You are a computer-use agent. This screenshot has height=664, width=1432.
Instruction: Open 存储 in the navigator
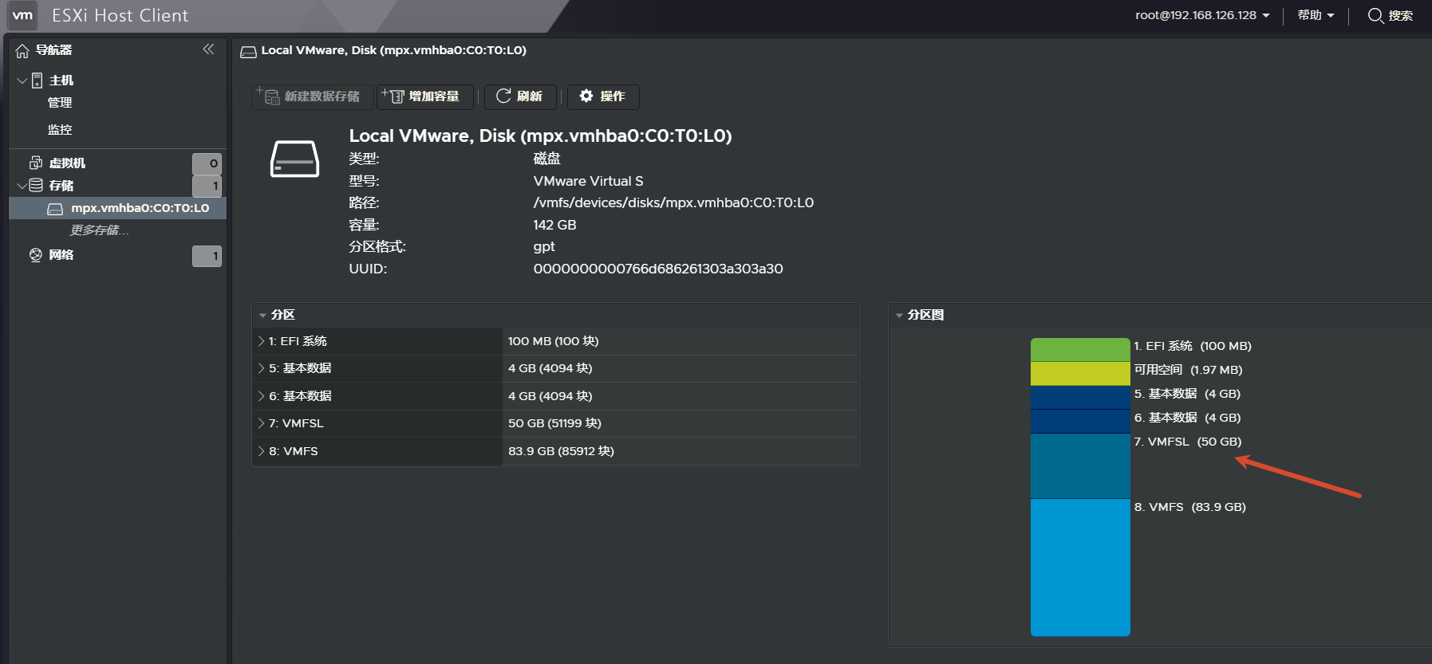point(61,186)
